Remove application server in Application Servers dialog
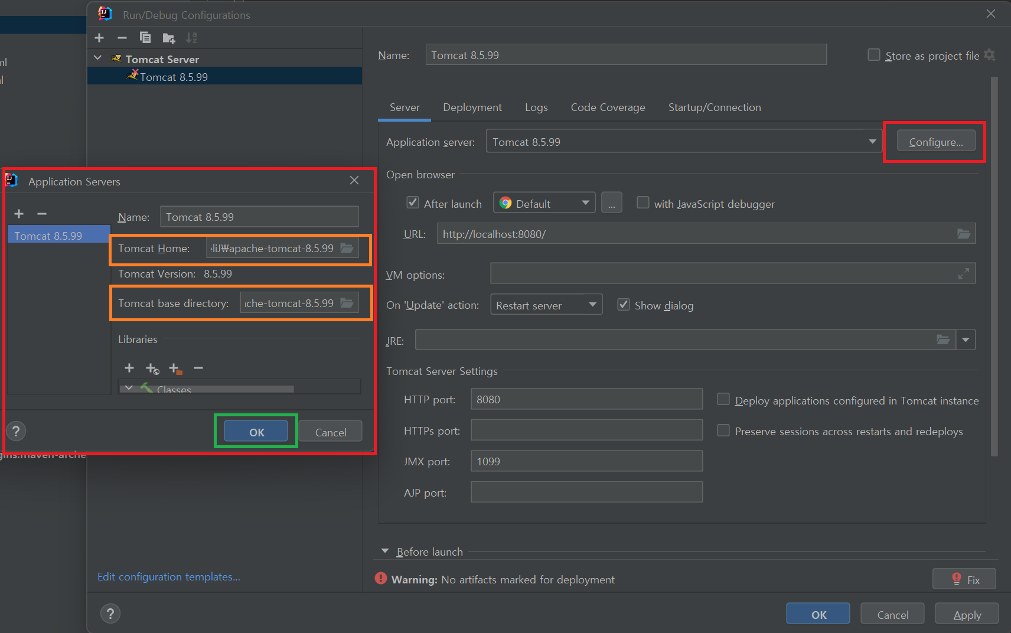The image size is (1011, 633). 42,214
